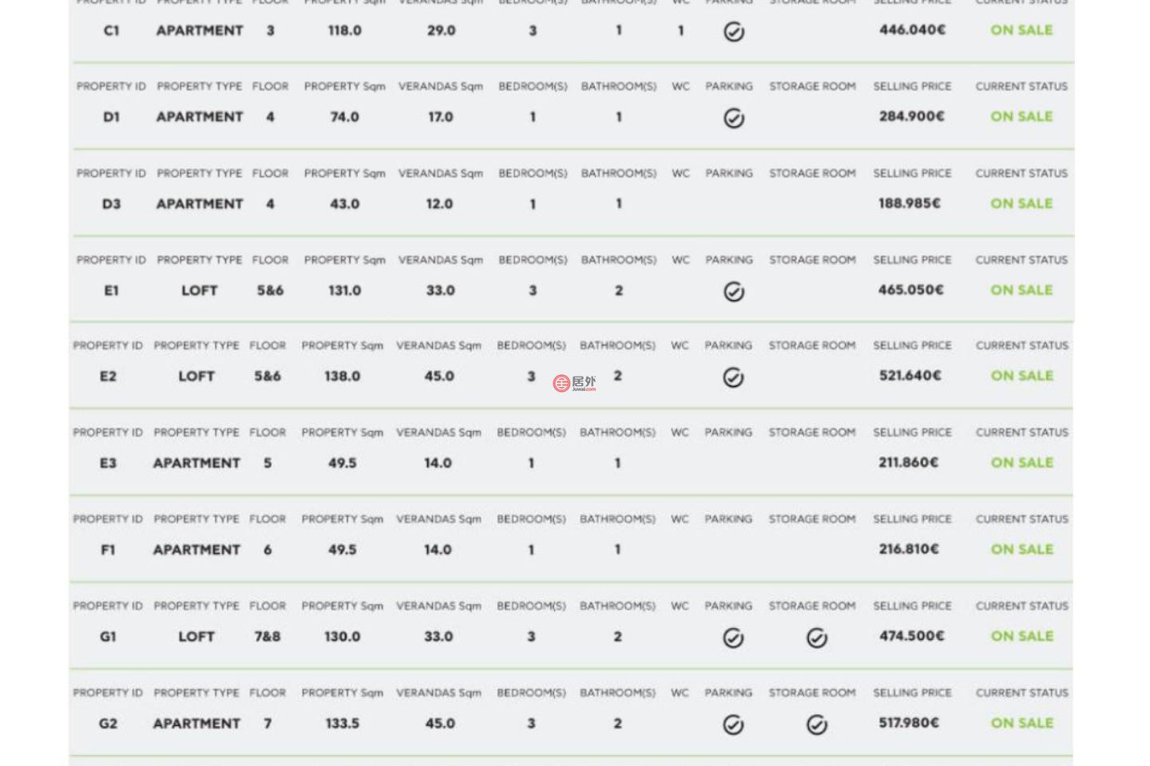Click the storage room checkmark for G1

click(x=816, y=638)
